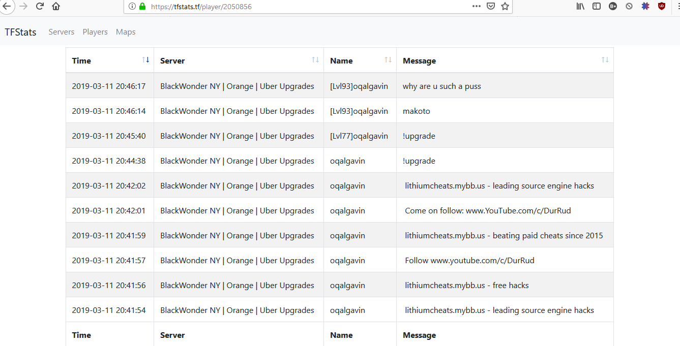Select 'lithiumcheats.mybb.us - free hacks' message
Screen dimensions: 680x346
(x=467, y=285)
